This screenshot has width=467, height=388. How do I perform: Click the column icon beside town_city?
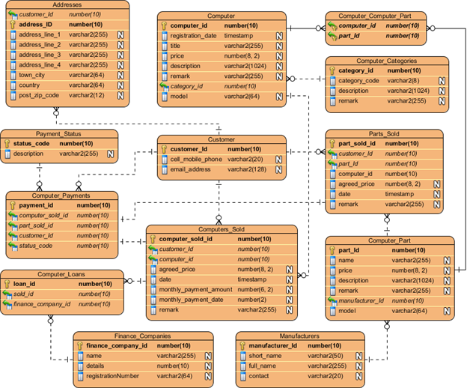(x=13, y=76)
